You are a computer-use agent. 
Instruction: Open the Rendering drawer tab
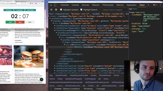pos(88,89)
